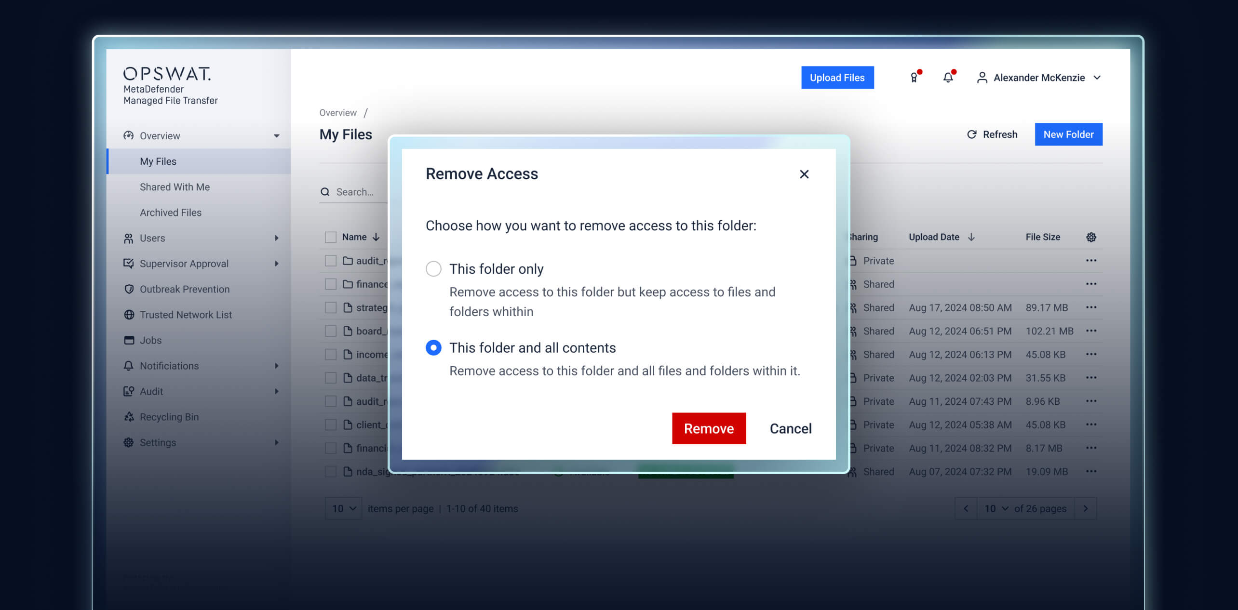Open the column settings gear icon

coord(1090,237)
